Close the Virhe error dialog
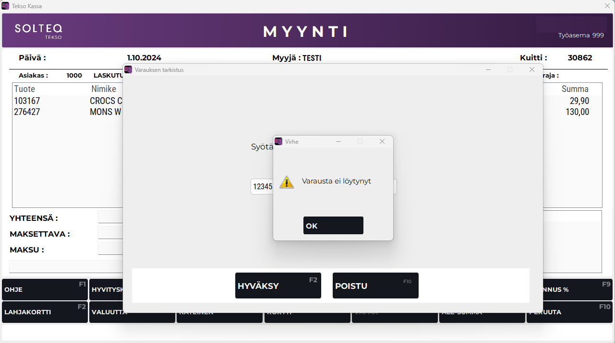615x343 pixels. point(382,141)
